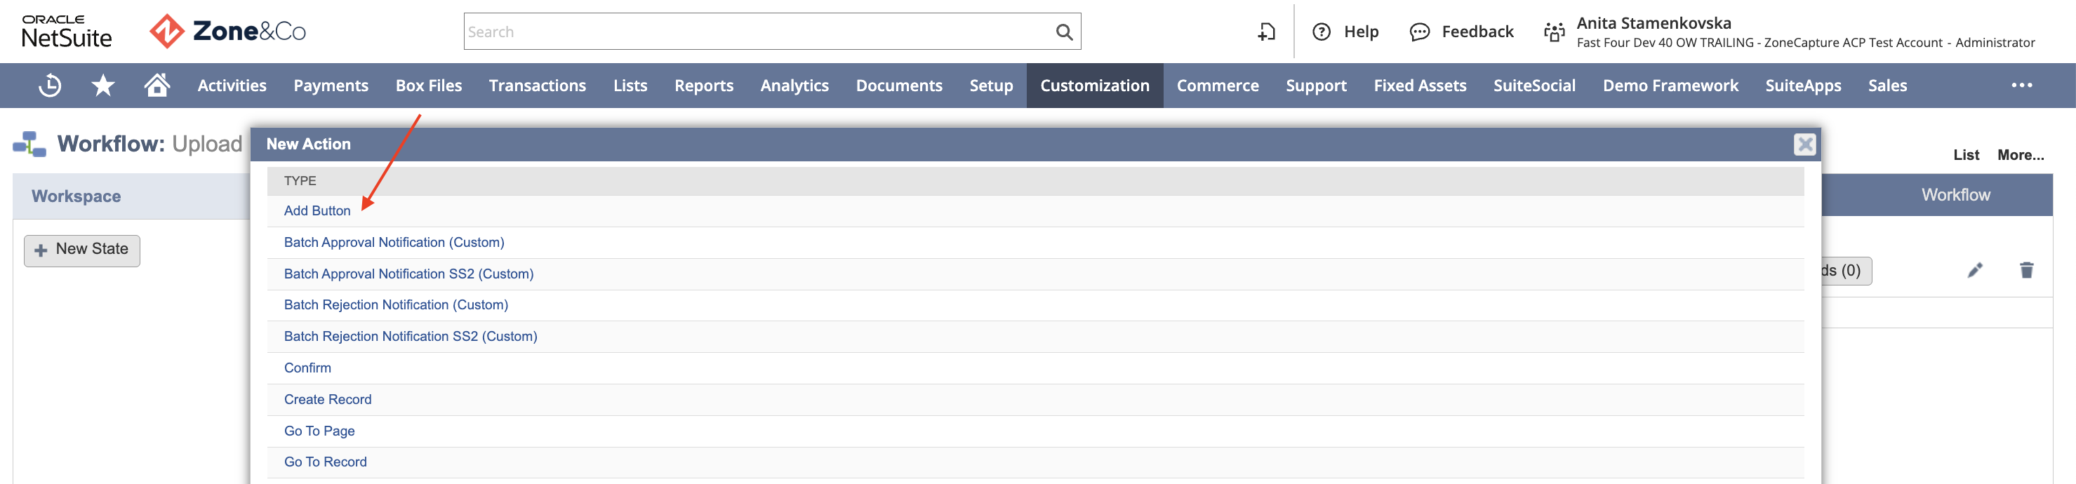The height and width of the screenshot is (484, 2076).
Task: Close the New Action dialog
Action: [x=1804, y=144]
